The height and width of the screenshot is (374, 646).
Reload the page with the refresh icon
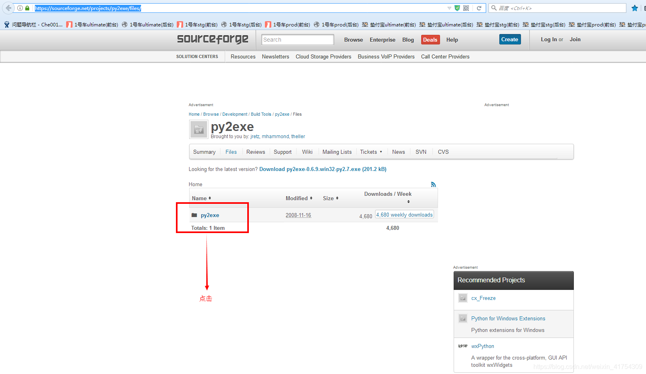pyautogui.click(x=479, y=8)
